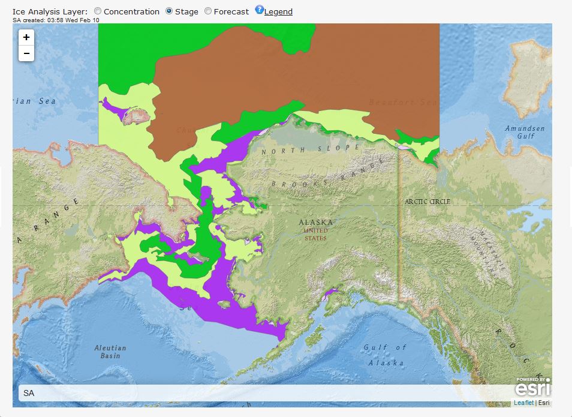Click the dark green ice area at top-left
This screenshot has height=417, width=572.
[x=126, y=54]
